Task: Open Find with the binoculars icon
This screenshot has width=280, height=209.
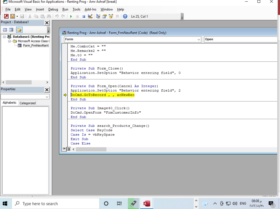Action: [49, 16]
